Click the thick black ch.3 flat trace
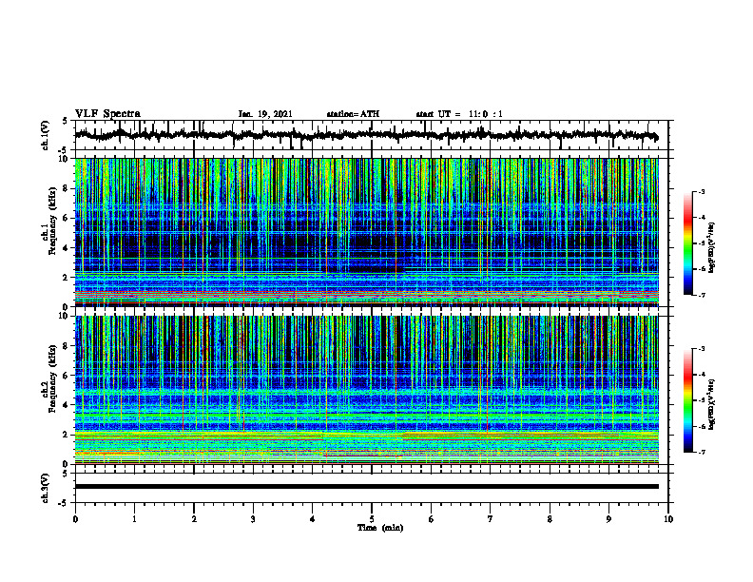 point(366,487)
